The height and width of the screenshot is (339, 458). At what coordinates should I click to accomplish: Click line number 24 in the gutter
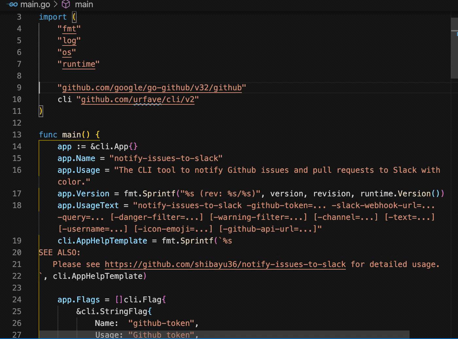(x=17, y=300)
